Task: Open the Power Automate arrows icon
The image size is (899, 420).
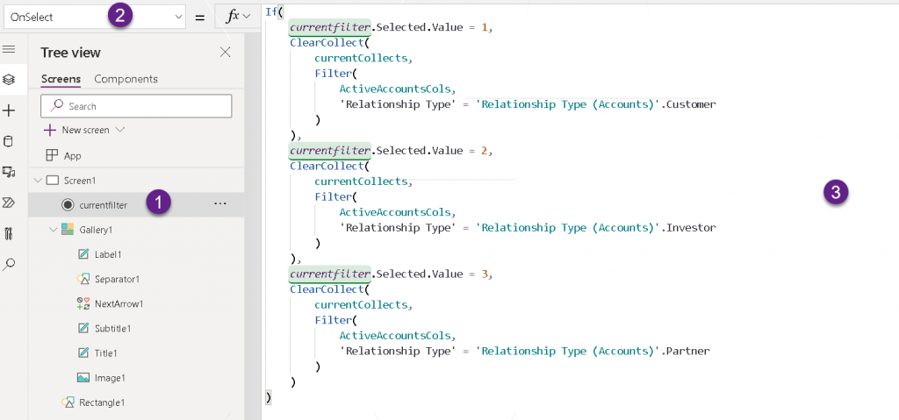Action: click(x=9, y=203)
